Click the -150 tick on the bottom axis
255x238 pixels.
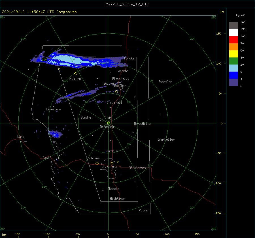click(x=17, y=234)
